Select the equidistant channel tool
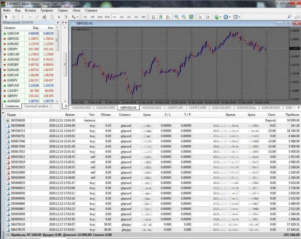301x239 pixels. [44, 17]
